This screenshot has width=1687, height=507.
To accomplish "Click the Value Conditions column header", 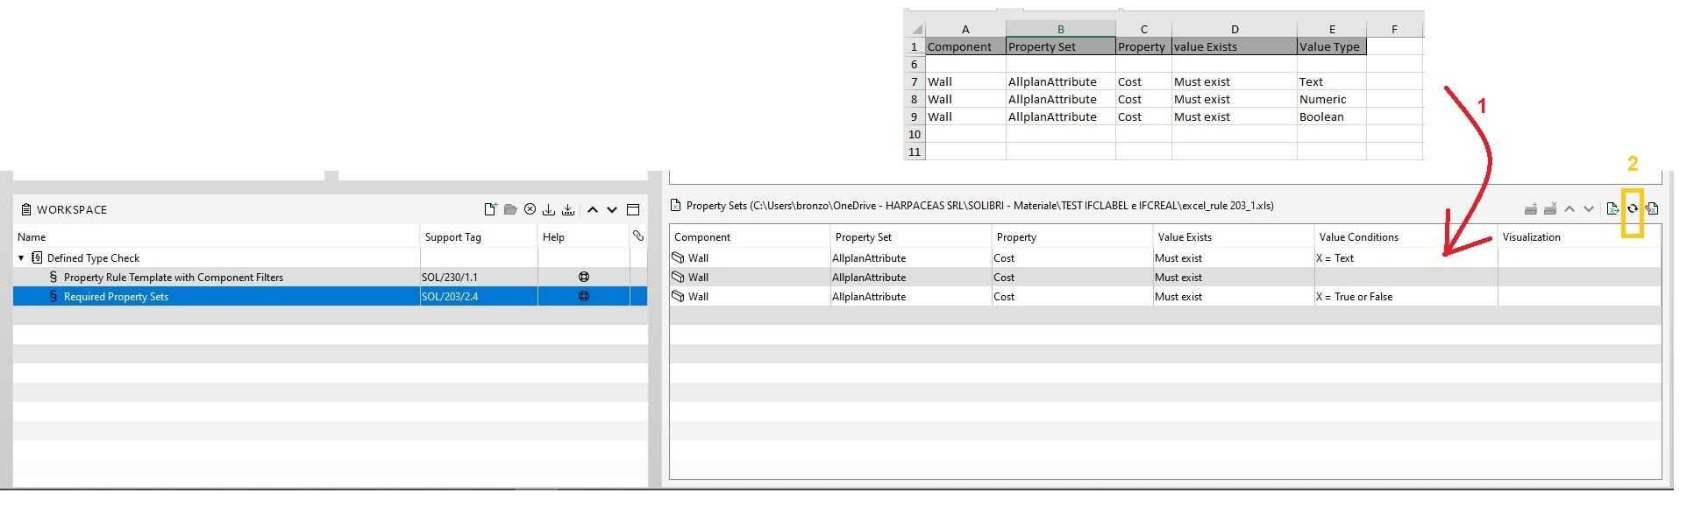I will coord(1406,236).
